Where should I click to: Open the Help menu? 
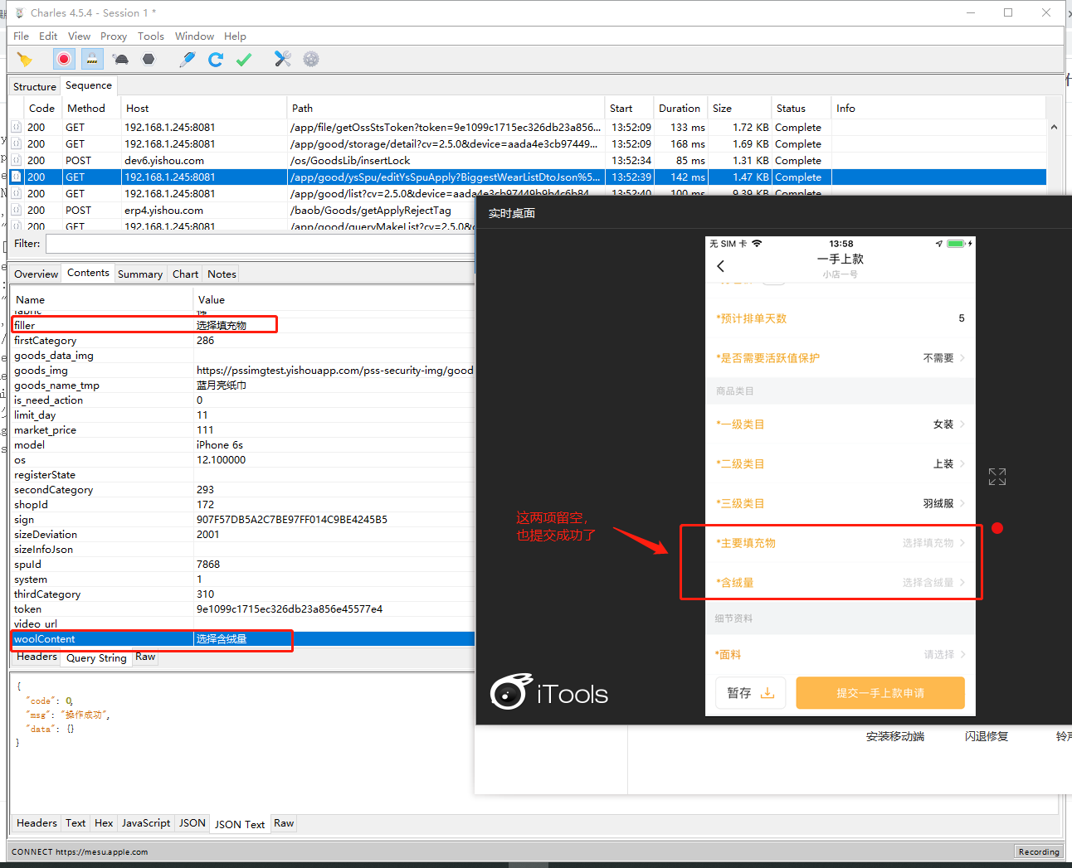[x=235, y=36]
